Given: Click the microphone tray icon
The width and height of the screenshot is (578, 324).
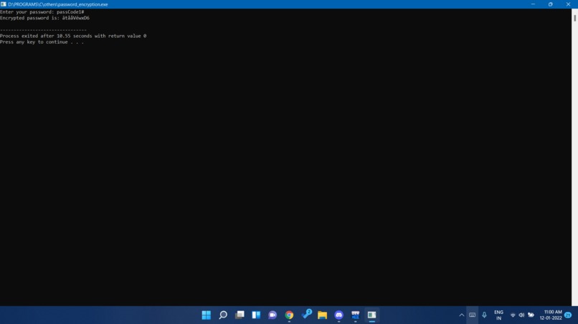Looking at the screenshot, I should pyautogui.click(x=484, y=315).
